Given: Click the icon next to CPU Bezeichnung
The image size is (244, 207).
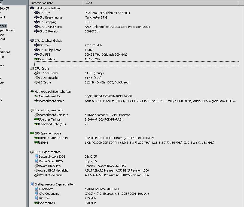Looking at the screenshot, I should [x=36, y=17].
